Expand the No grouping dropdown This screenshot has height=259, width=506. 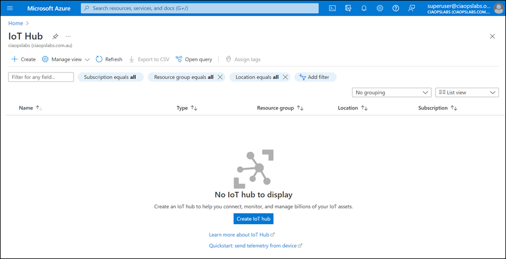coord(392,92)
